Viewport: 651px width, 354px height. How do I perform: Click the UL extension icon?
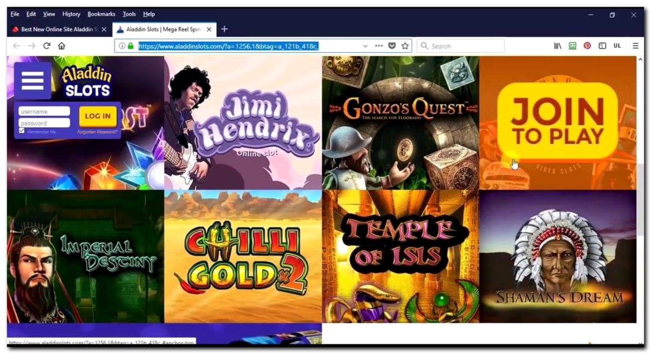[x=617, y=46]
